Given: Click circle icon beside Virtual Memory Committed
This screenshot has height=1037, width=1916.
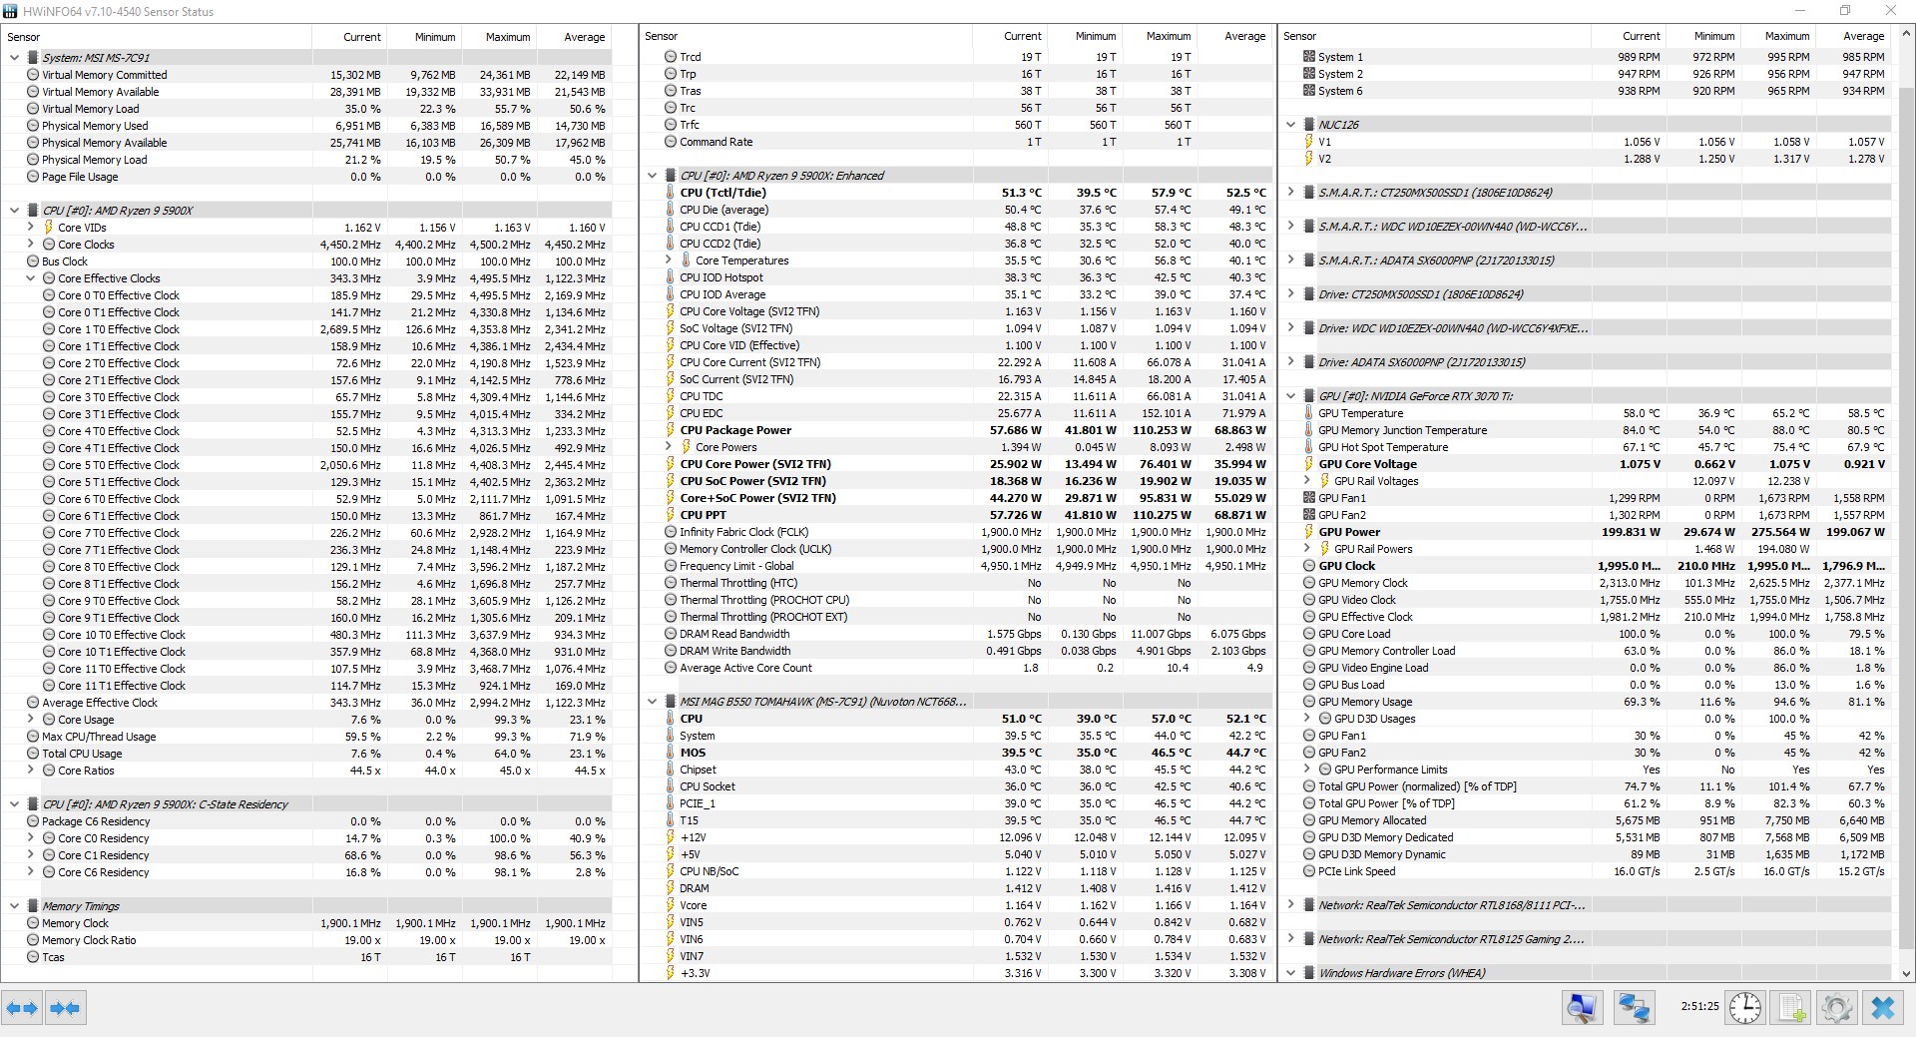Looking at the screenshot, I should pyautogui.click(x=33, y=75).
